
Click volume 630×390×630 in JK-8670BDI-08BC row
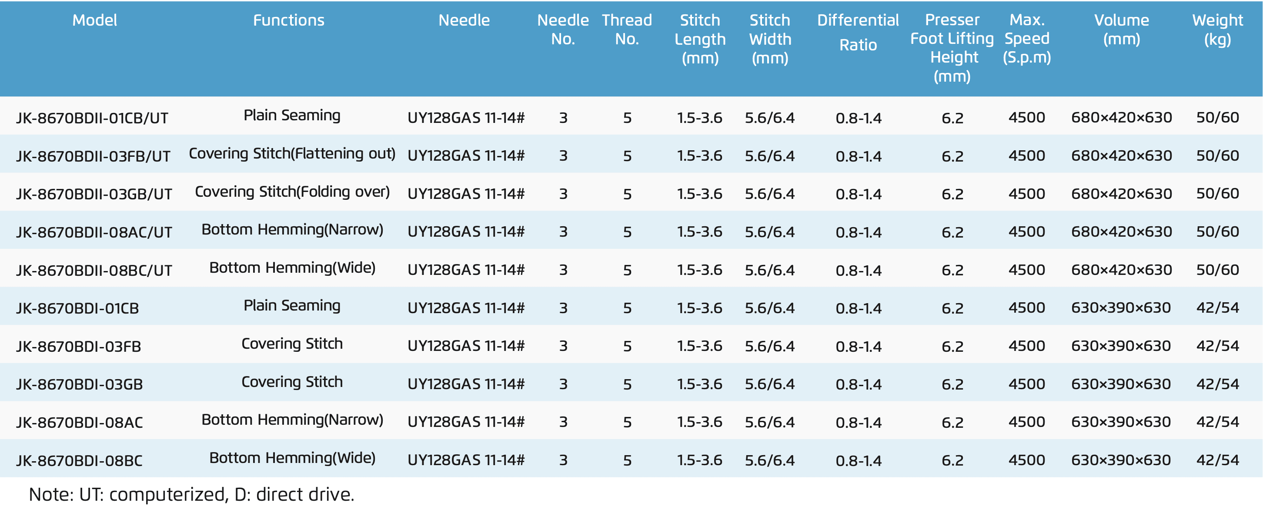1121,460
